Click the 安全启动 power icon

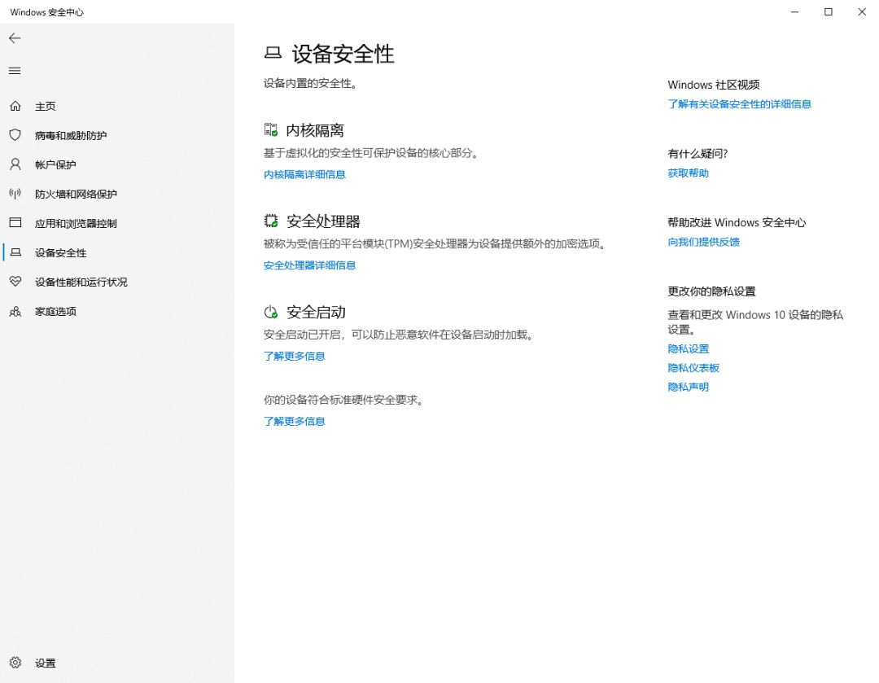point(271,312)
